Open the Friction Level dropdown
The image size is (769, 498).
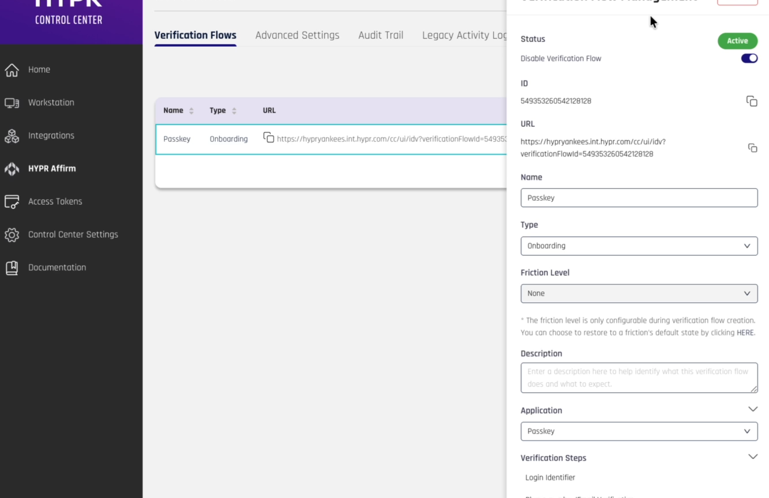[x=639, y=293]
